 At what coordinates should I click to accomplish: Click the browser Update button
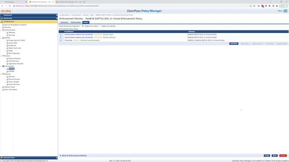(x=283, y=6)
